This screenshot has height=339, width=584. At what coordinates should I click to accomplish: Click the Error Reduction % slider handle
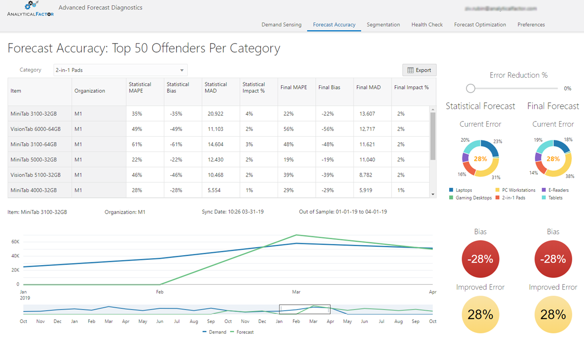point(470,89)
